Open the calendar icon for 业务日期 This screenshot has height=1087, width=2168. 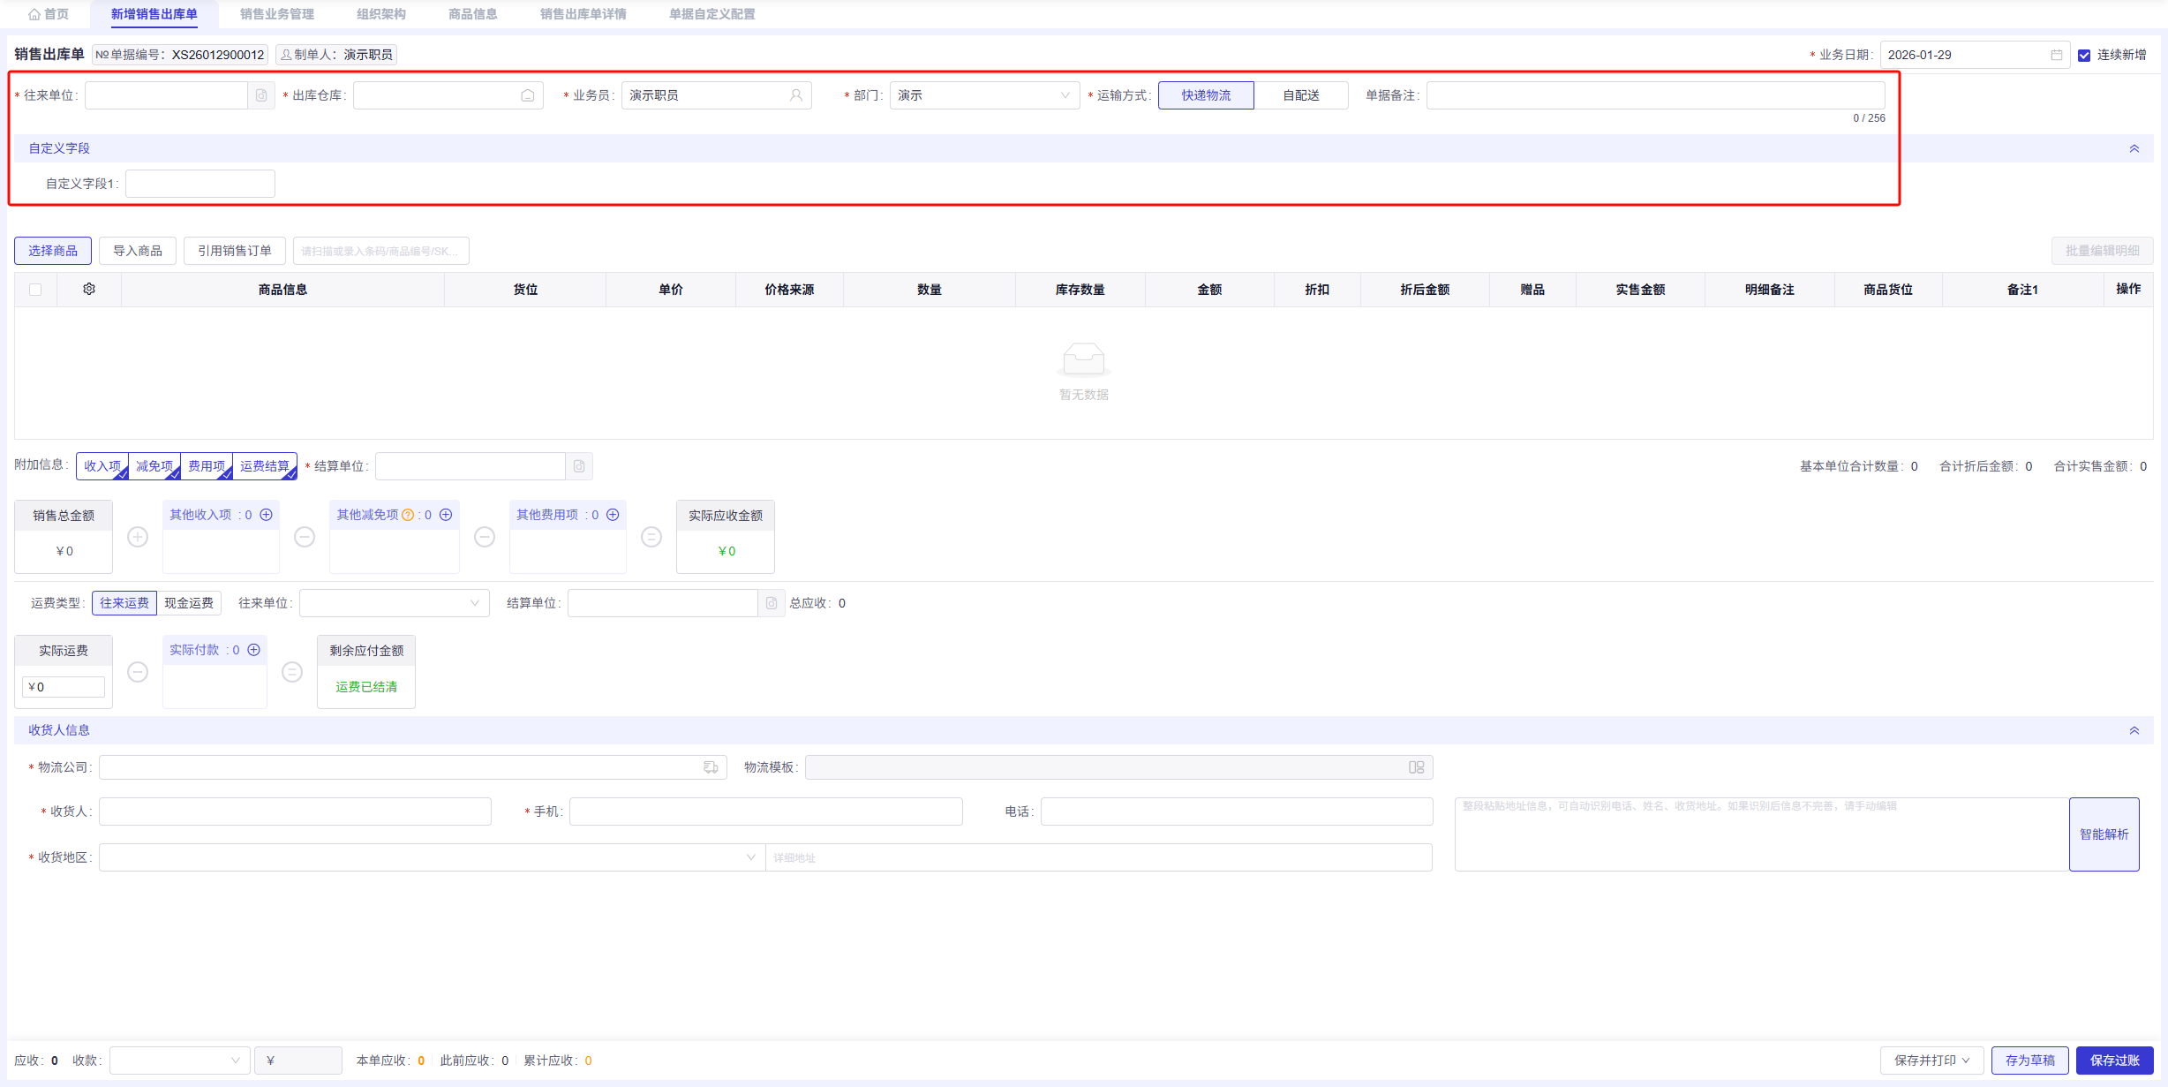tap(2056, 55)
